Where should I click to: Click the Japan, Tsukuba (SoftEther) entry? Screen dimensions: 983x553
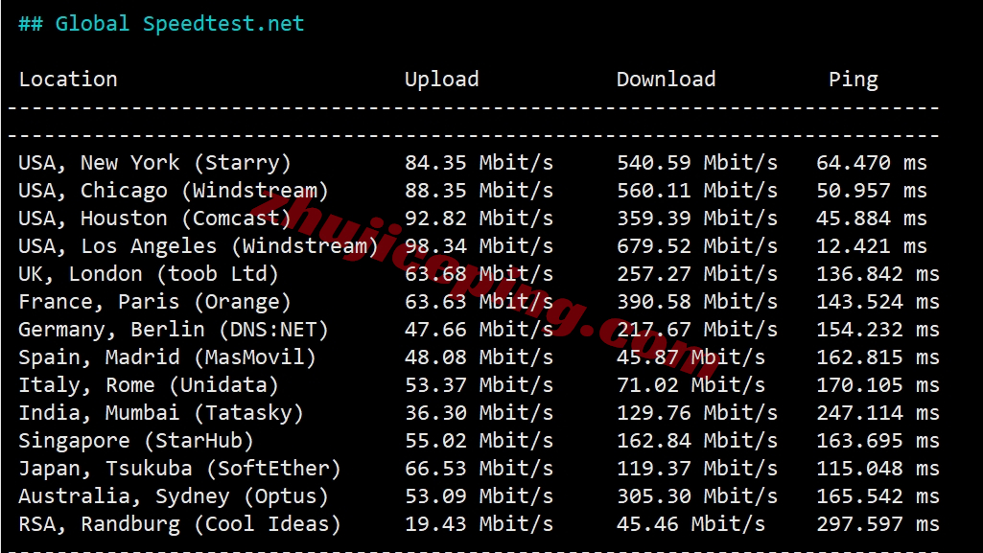pos(179,469)
